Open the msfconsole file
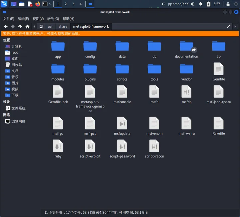This screenshot has width=240, height=217. [x=122, y=95]
